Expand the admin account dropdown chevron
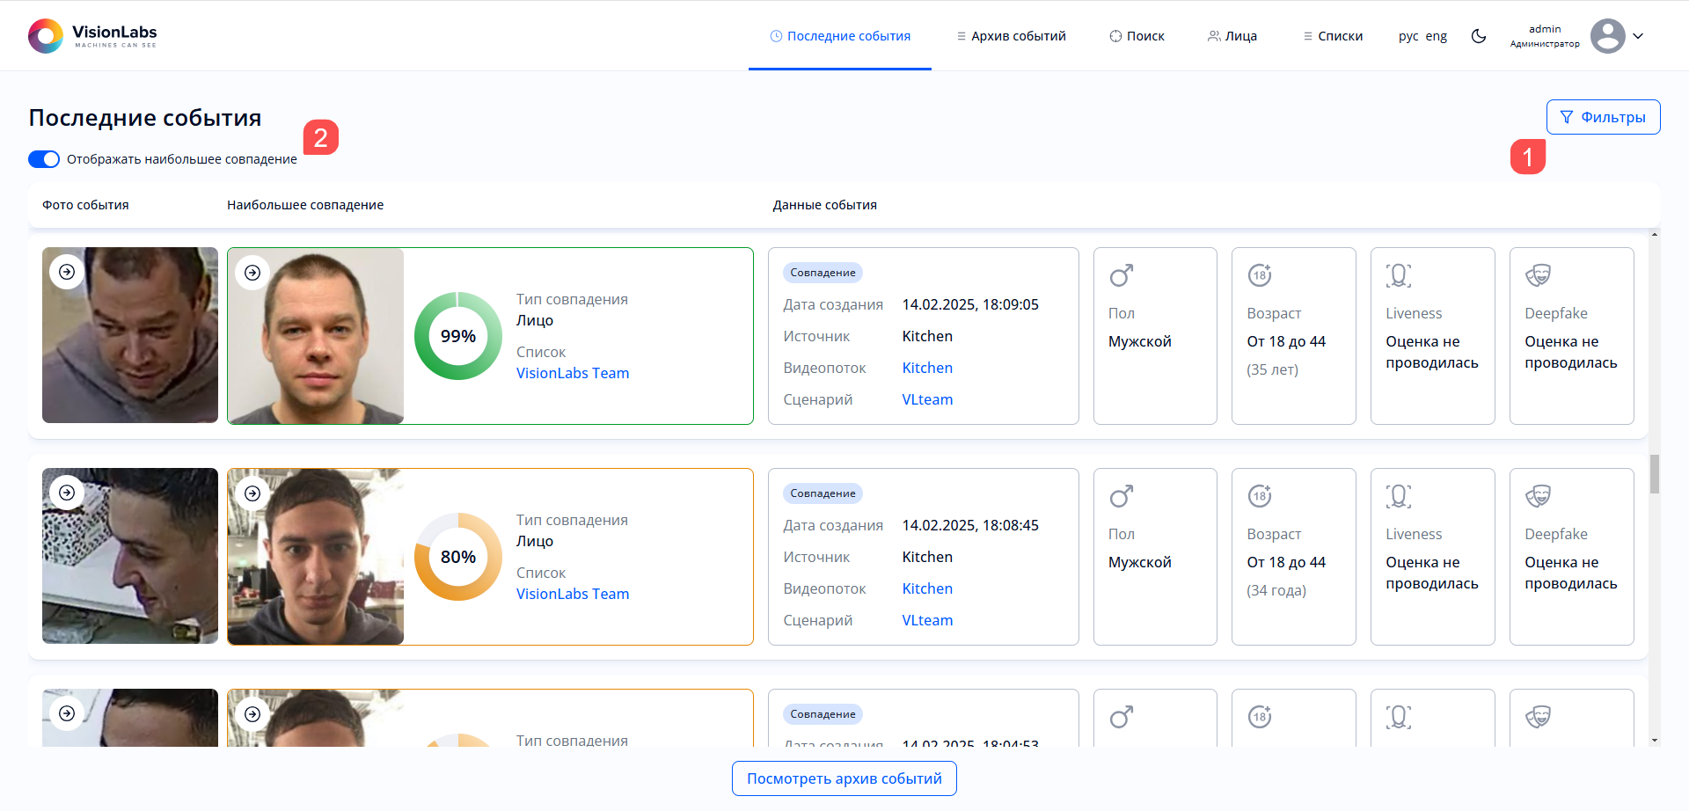The height and width of the screenshot is (811, 1689). tap(1638, 36)
